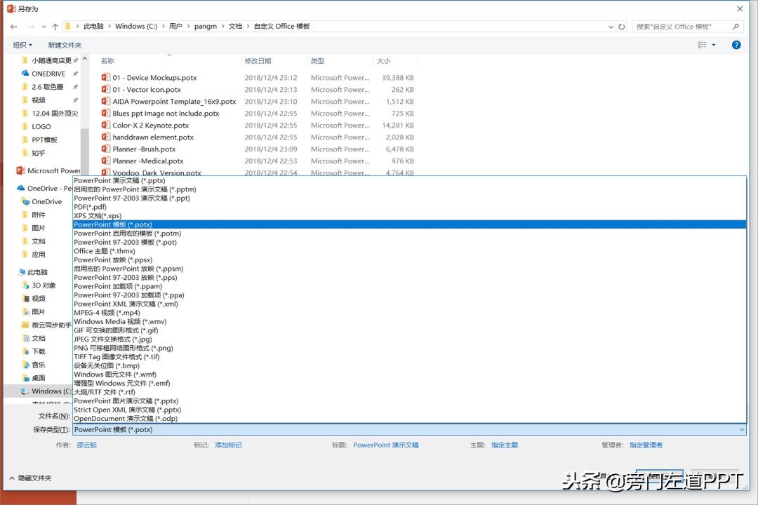Open 组织 dropdown menu
The height and width of the screenshot is (505, 758).
pos(22,45)
